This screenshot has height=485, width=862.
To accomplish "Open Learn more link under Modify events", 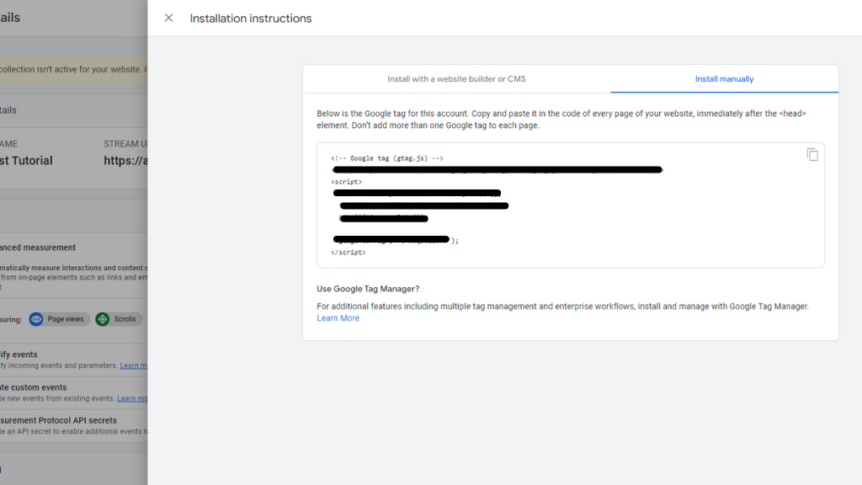I will (x=134, y=365).
